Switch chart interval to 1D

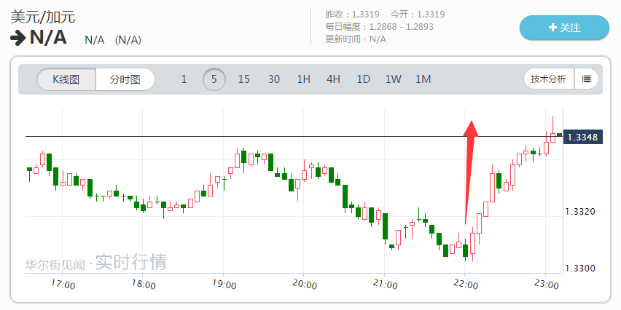point(363,79)
